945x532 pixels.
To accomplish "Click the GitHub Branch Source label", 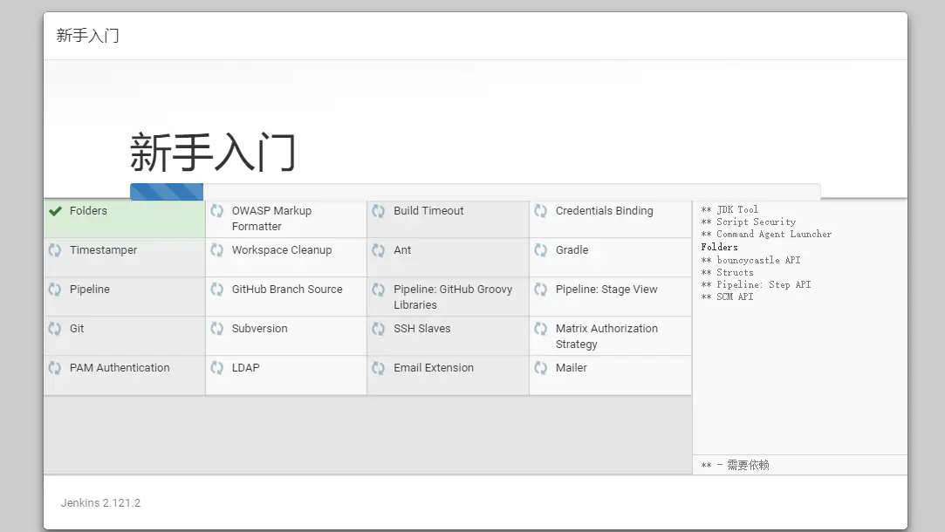I will coord(287,290).
